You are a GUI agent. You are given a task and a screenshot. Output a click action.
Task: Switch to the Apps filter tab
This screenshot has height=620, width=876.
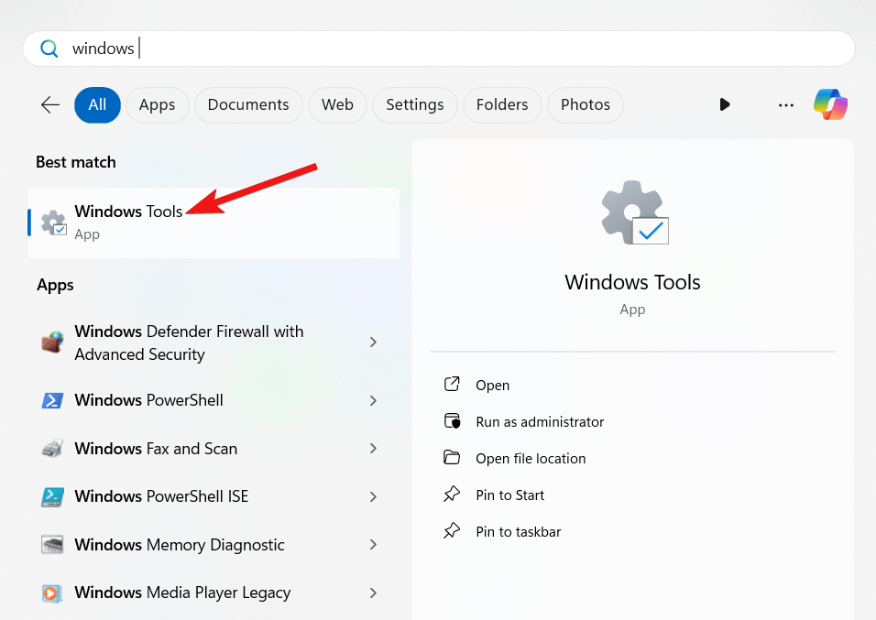click(x=157, y=105)
